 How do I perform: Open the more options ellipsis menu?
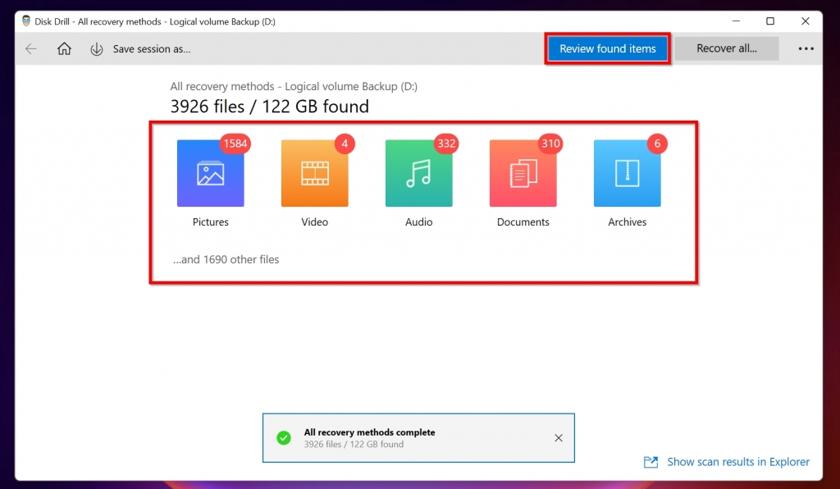tap(806, 48)
